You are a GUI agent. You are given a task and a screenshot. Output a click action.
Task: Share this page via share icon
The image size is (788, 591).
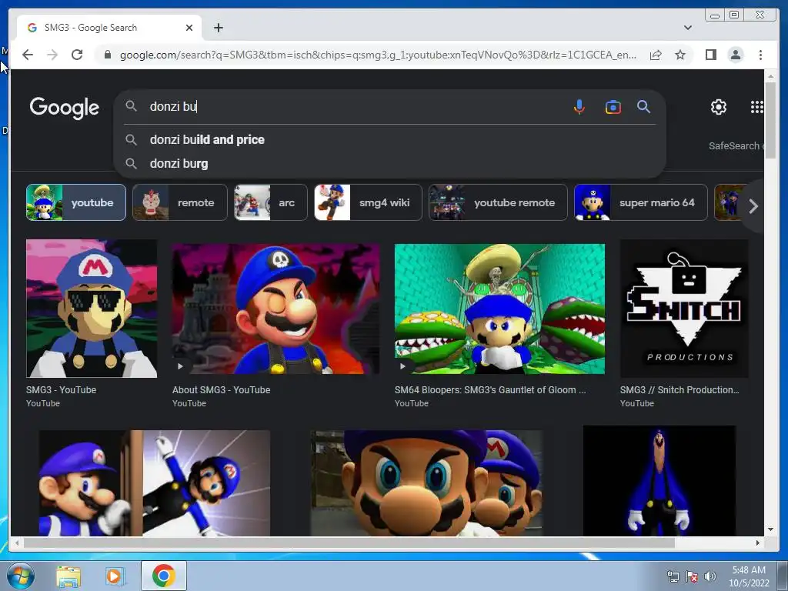(x=656, y=55)
